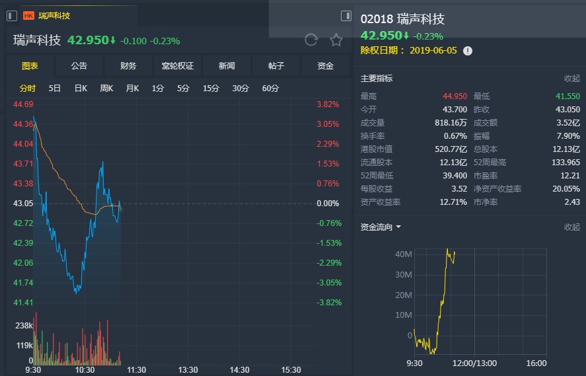
Task: Switch chart to 5日 view
Action: 55,89
